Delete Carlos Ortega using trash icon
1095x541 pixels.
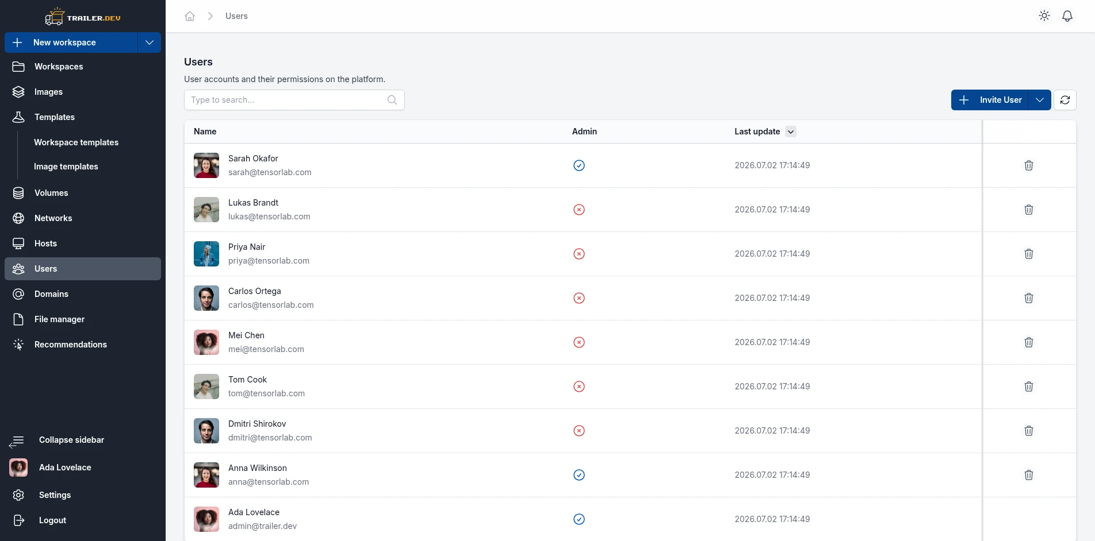click(x=1029, y=298)
